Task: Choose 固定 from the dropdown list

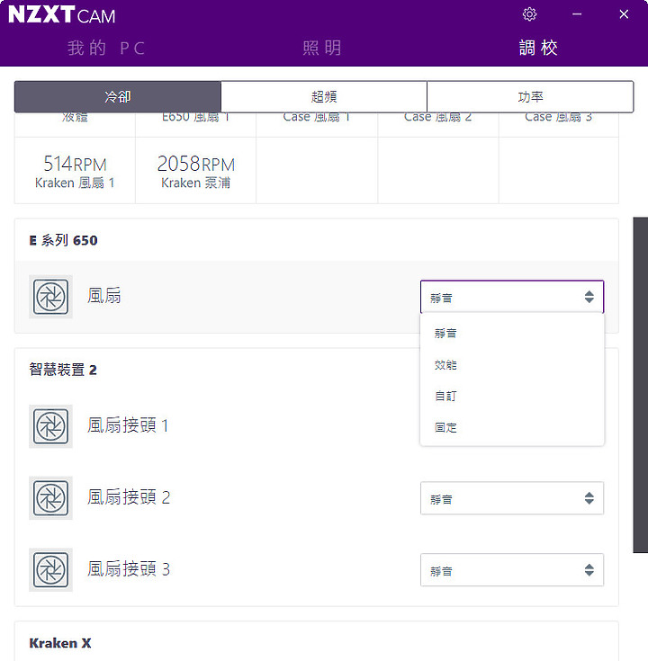Action: pyautogui.click(x=512, y=427)
